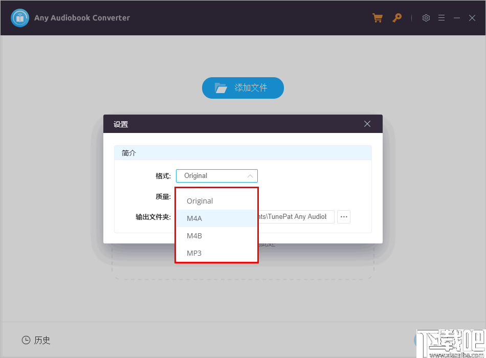Click the Any Audiobook Converter logo icon
This screenshot has width=486, height=358.
tap(19, 17)
